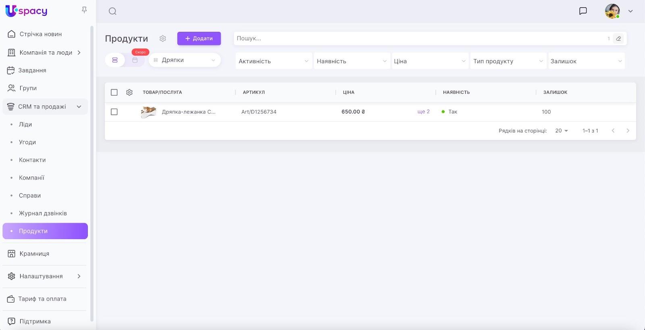Click the Так availability cell
Image resolution: width=645 pixels, height=330 pixels.
449,112
